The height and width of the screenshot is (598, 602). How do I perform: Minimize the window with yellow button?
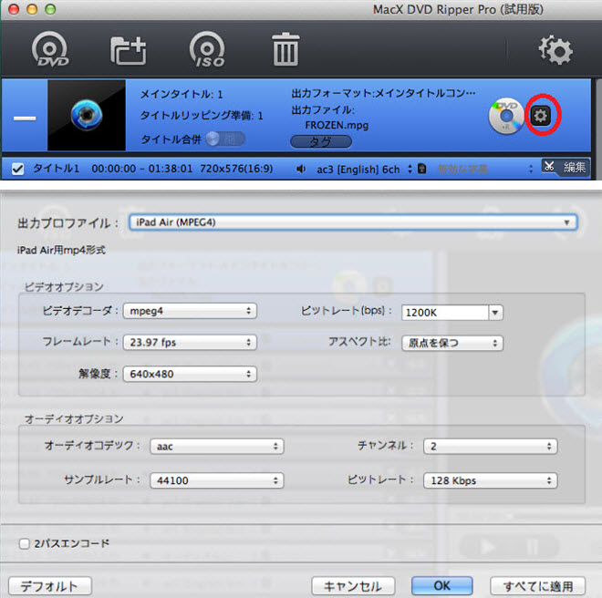coord(32,9)
